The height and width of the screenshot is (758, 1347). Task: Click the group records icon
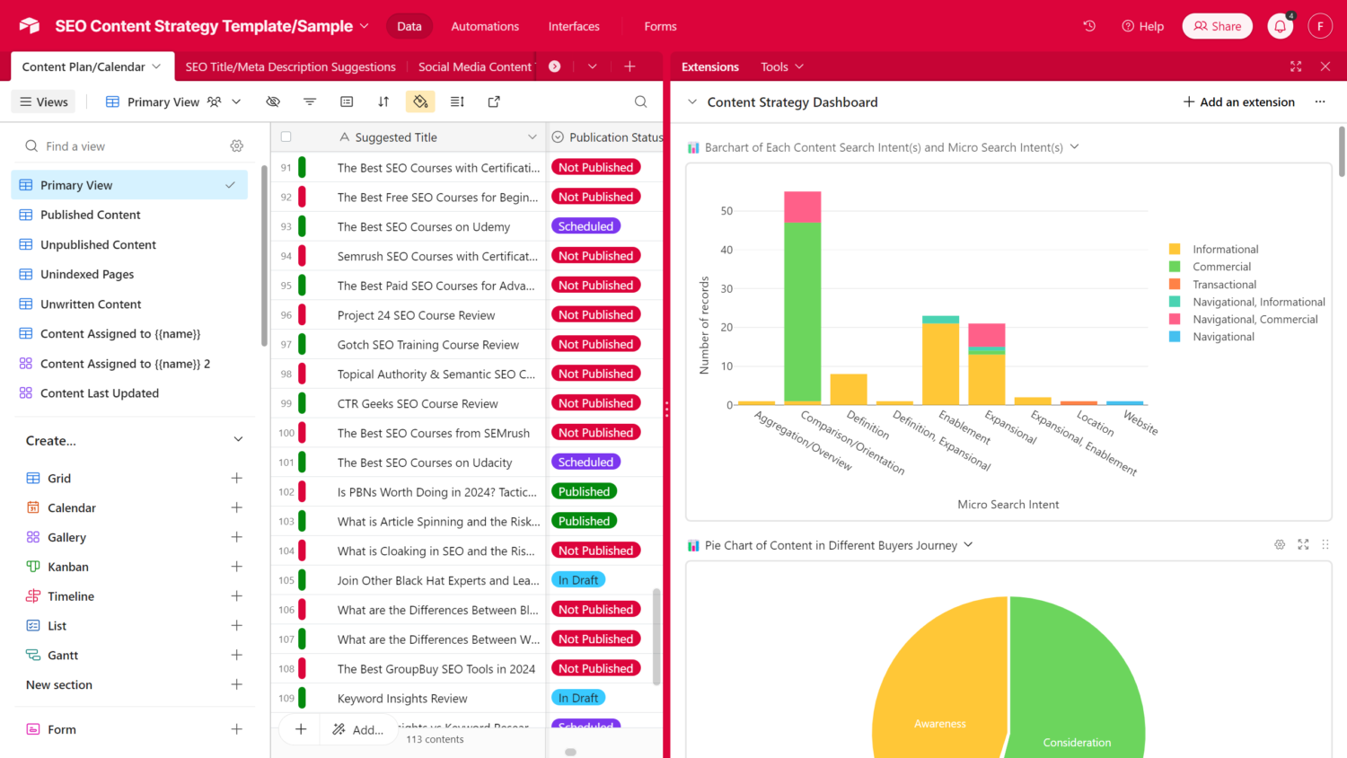point(347,101)
